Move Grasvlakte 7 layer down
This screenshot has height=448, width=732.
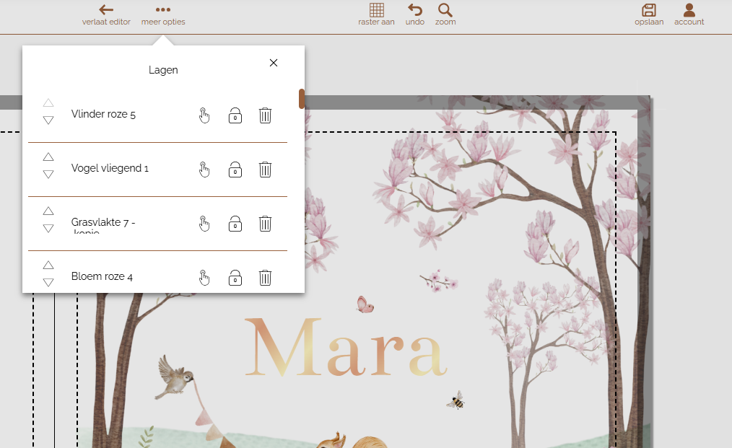(x=48, y=229)
